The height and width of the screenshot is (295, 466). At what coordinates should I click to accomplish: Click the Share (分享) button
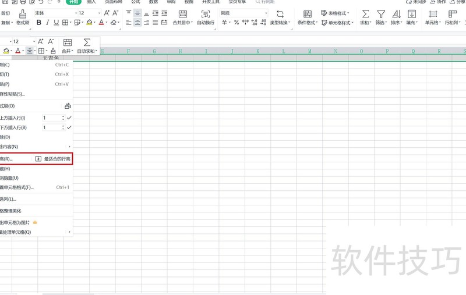(458, 2)
